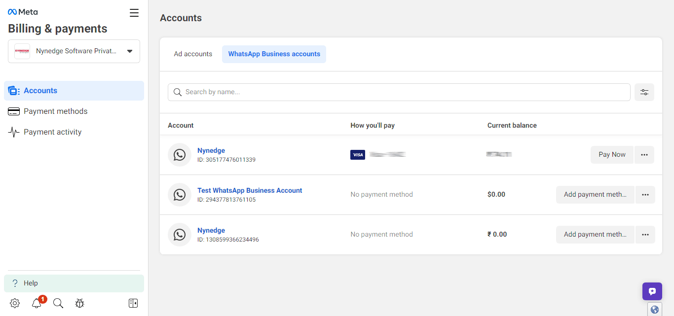This screenshot has width=674, height=316.
Task: Open Payment activity in the sidebar
Action: (x=74, y=132)
